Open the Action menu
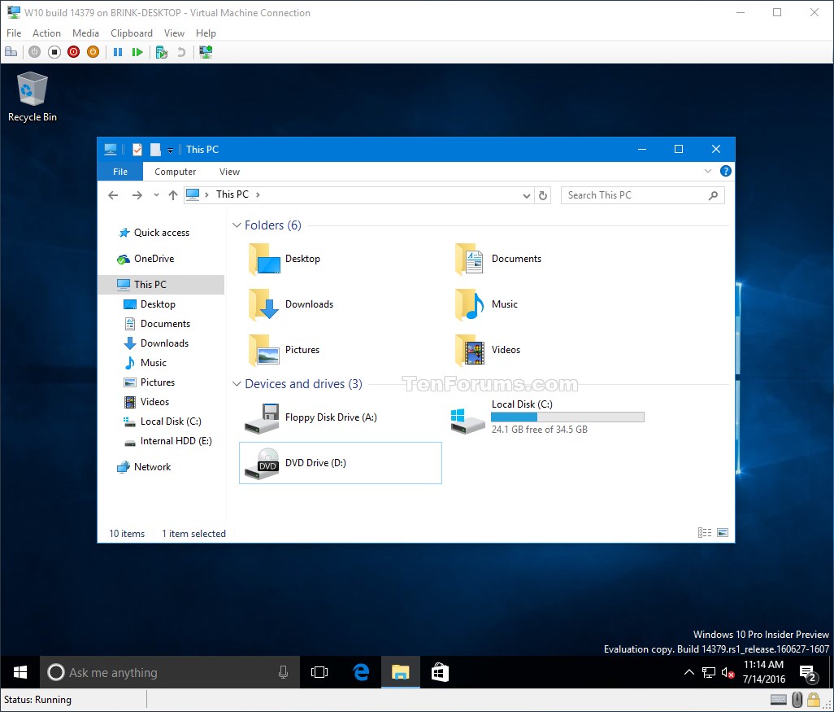This screenshot has height=712, width=834. (46, 33)
